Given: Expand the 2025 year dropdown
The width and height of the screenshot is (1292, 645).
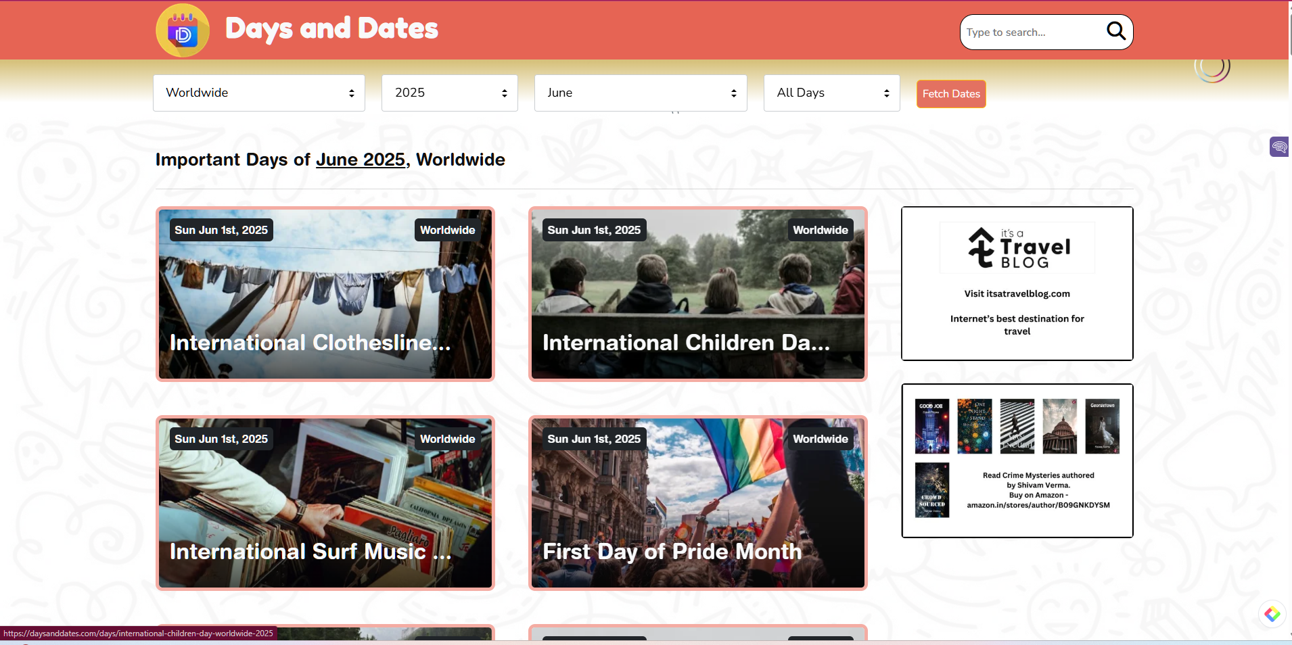Looking at the screenshot, I should tap(449, 93).
